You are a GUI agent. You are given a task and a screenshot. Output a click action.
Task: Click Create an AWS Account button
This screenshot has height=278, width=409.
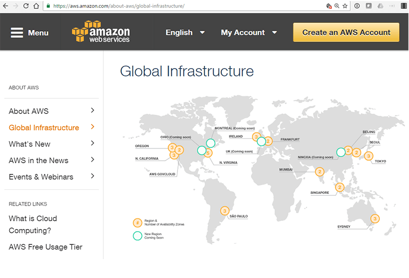click(x=346, y=32)
